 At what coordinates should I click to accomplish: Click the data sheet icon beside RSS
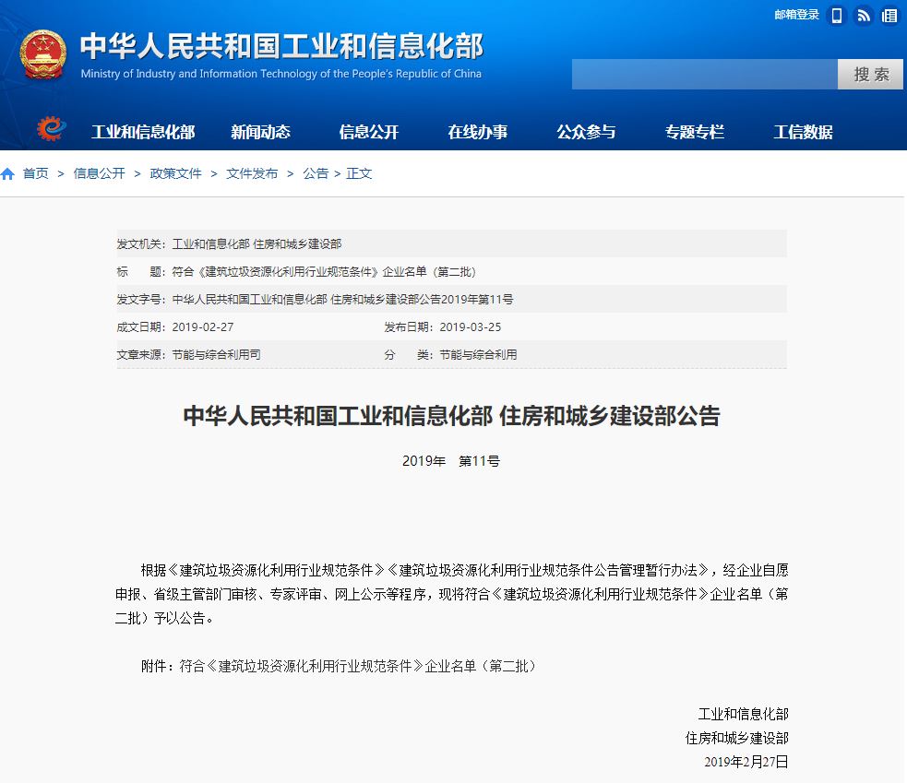889,16
